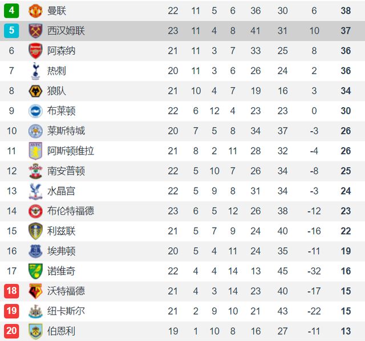The image size is (365, 341).
Task: Select the 伯恩利 row points value 13
Action: coord(346,331)
